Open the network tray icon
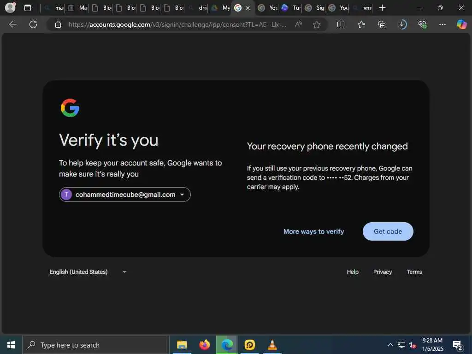472x354 pixels. [x=401, y=345]
